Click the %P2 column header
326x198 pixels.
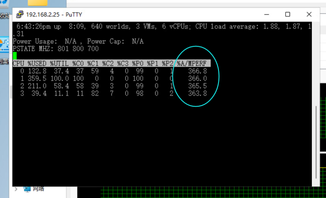coord(167,64)
